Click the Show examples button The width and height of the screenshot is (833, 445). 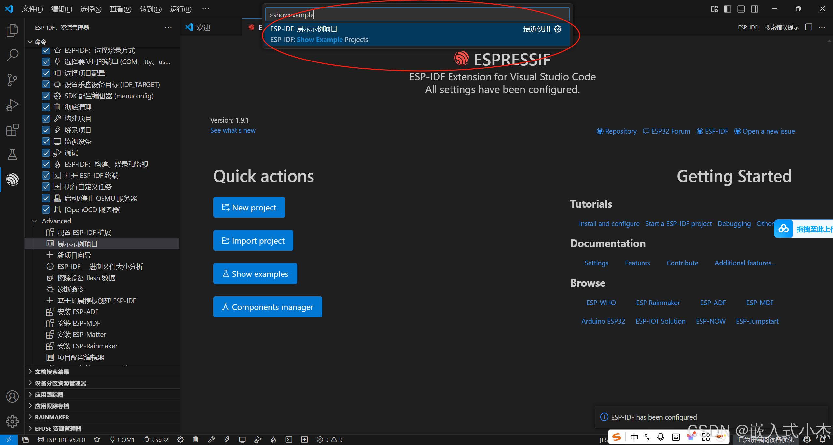[255, 274]
